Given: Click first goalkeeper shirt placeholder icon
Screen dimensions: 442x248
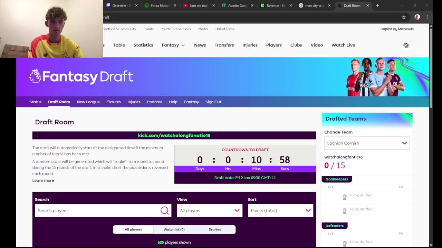Looking at the screenshot, I should (x=344, y=197).
